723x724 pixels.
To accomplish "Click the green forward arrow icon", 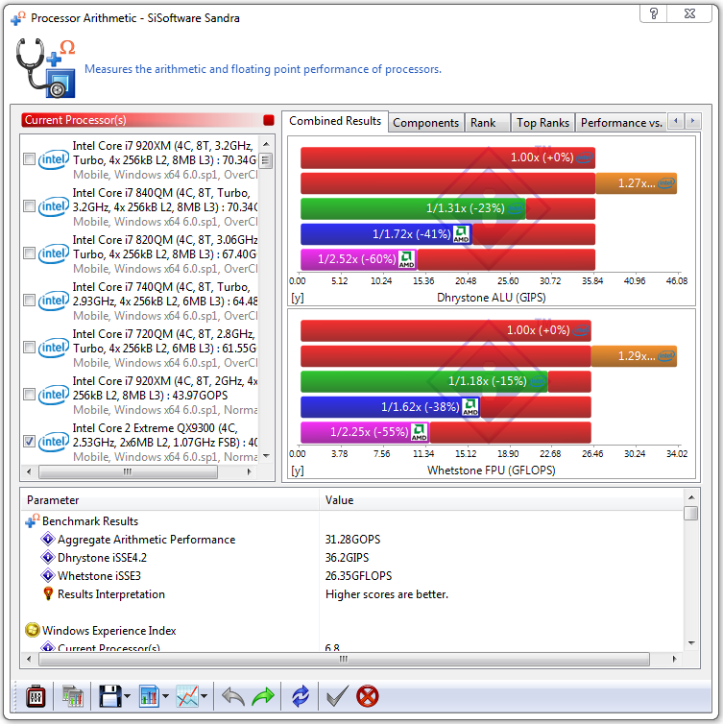I will pos(263,696).
